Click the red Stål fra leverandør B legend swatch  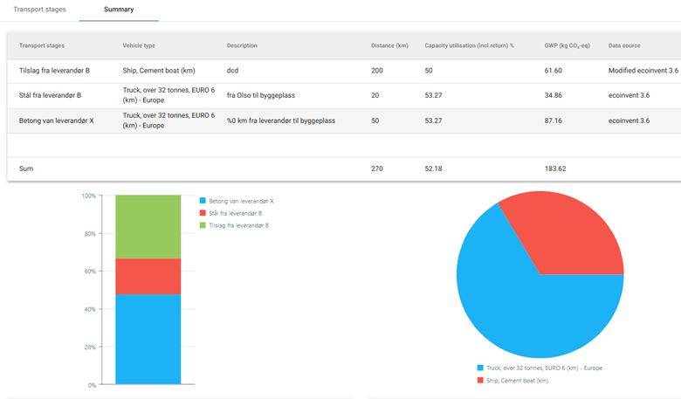(x=203, y=213)
